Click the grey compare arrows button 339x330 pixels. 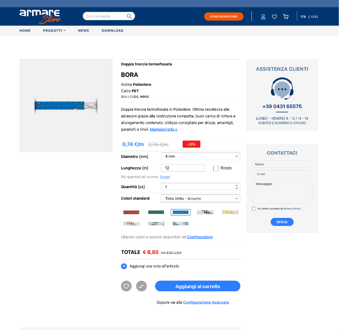141,286
